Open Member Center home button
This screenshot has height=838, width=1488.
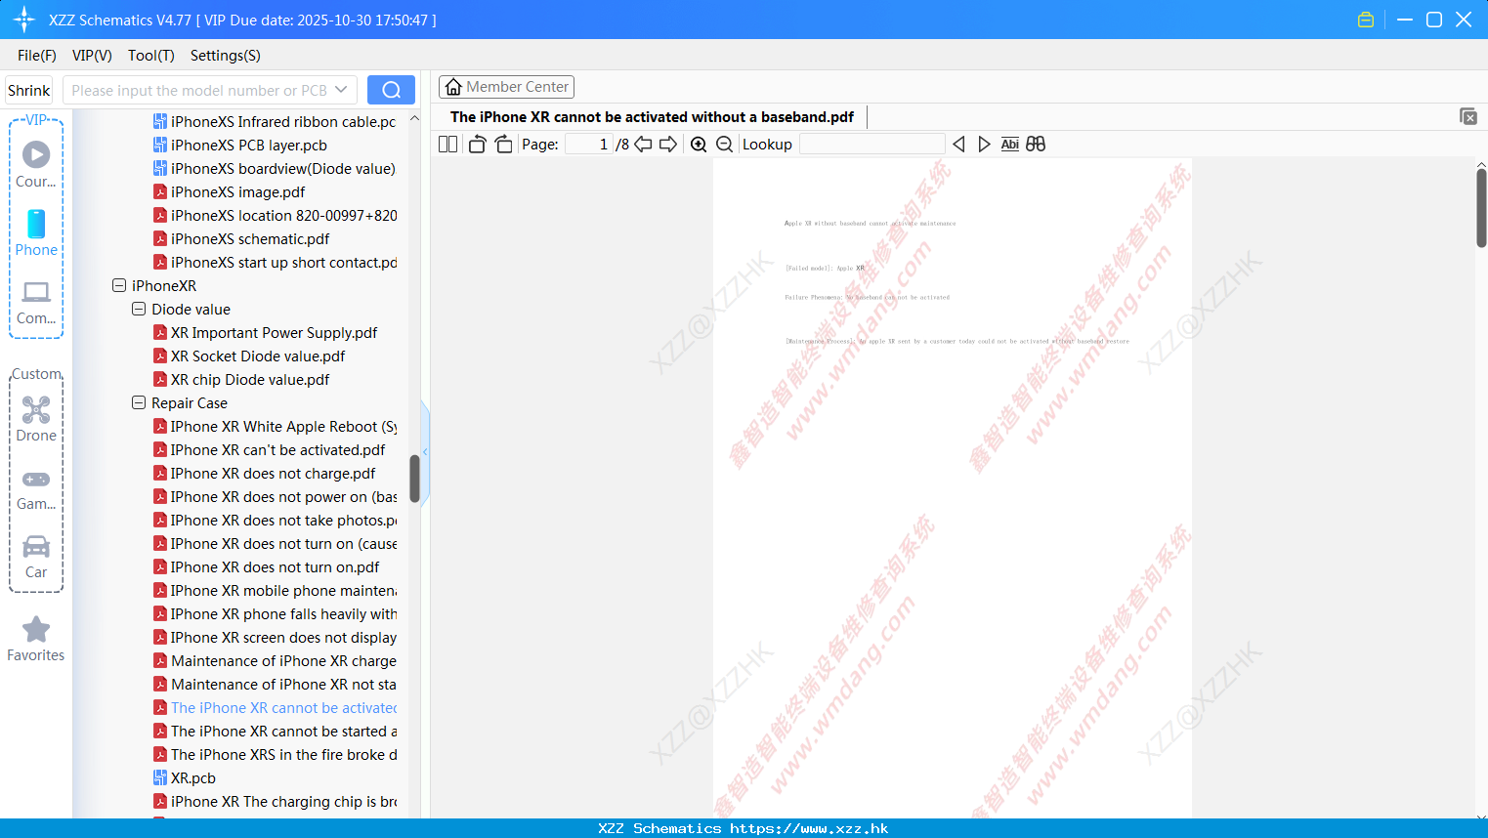(506, 87)
